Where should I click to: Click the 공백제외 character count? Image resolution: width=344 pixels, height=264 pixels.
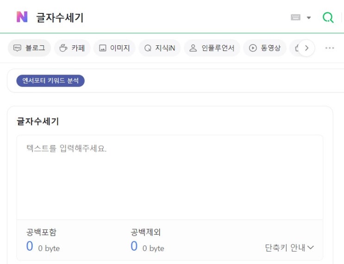(134, 247)
